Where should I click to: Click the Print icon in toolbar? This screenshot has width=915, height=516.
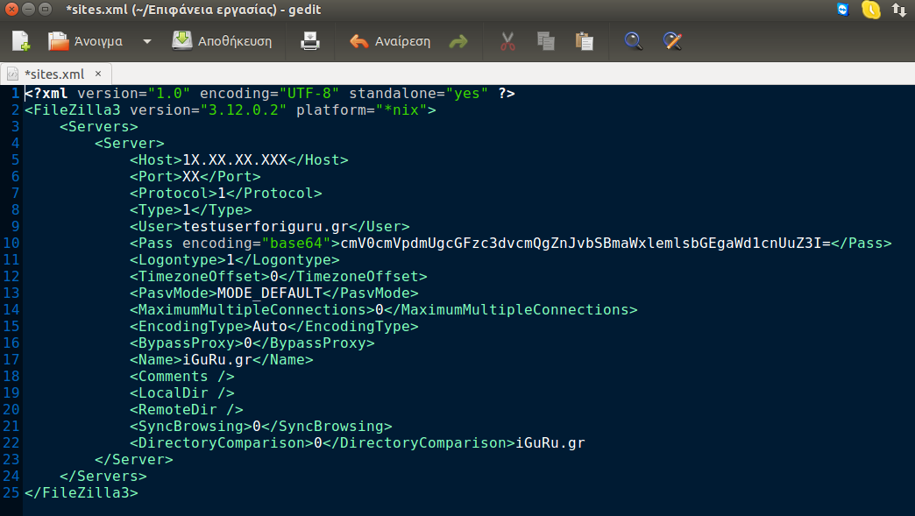tap(311, 41)
